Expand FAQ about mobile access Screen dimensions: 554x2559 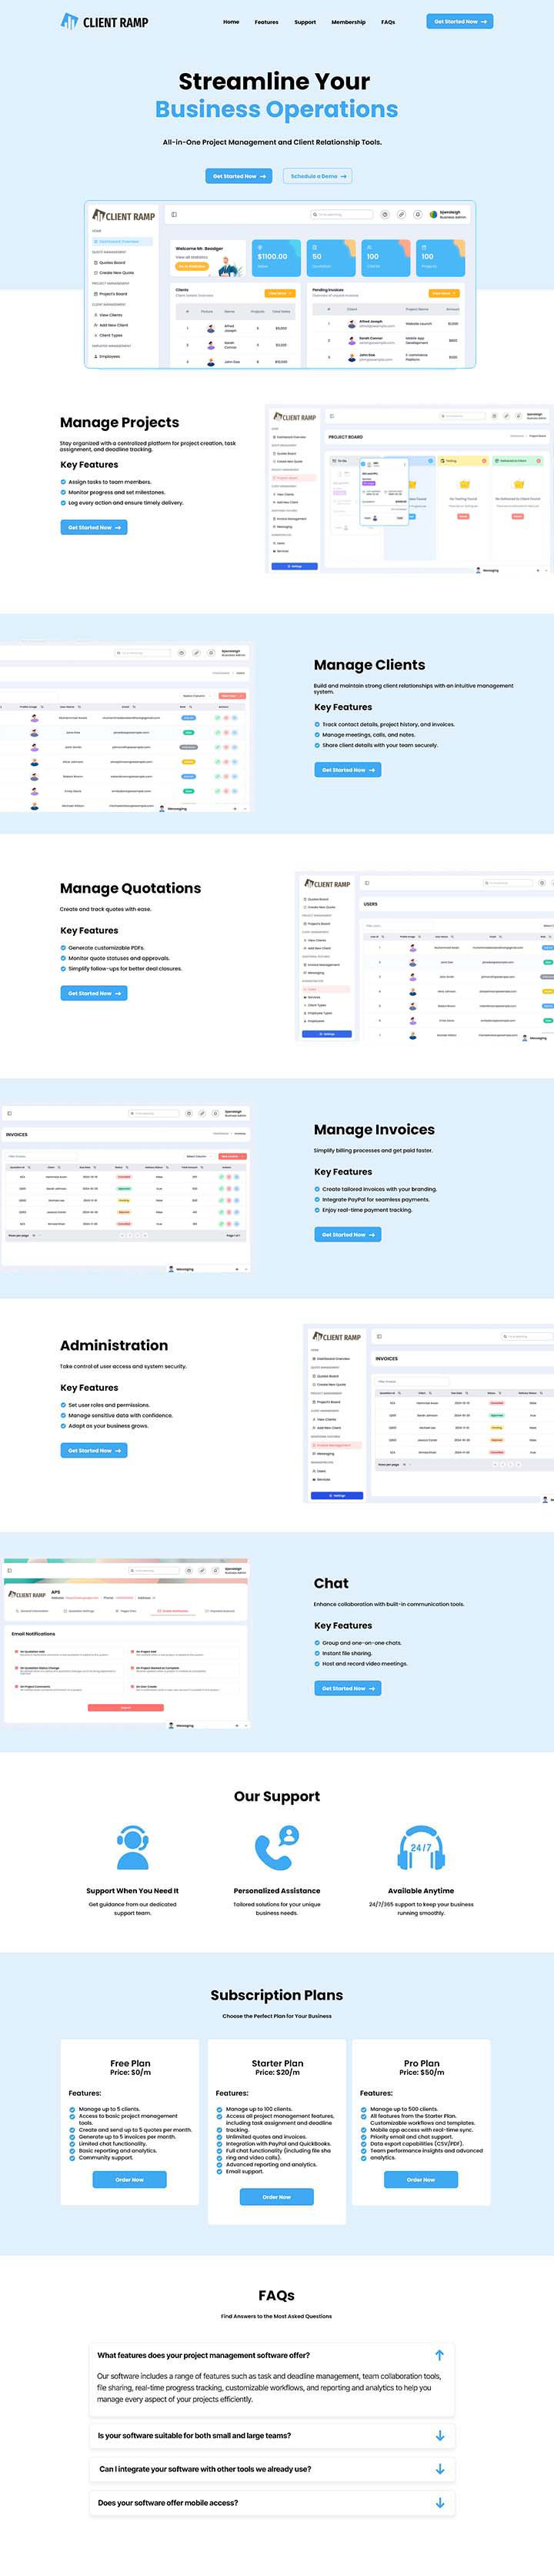pos(439,2502)
